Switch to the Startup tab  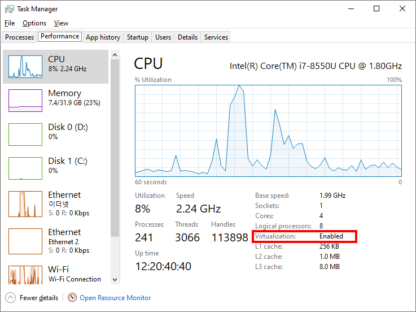click(138, 37)
